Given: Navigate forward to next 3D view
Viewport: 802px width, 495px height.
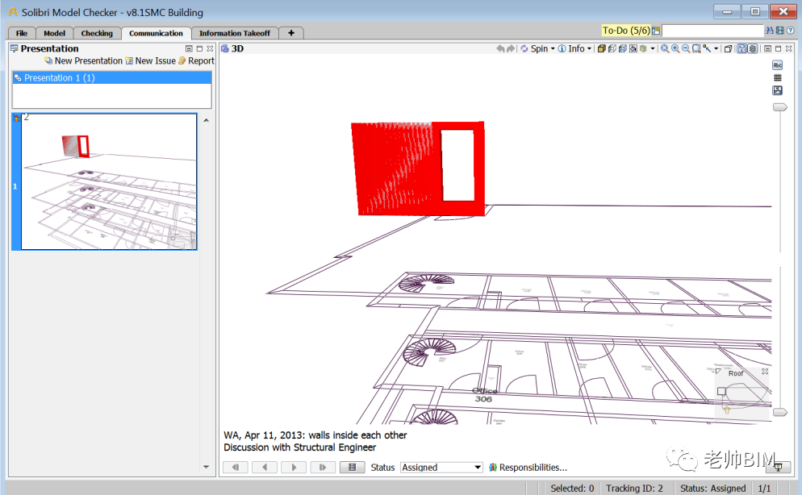Looking at the screenshot, I should click(511, 48).
